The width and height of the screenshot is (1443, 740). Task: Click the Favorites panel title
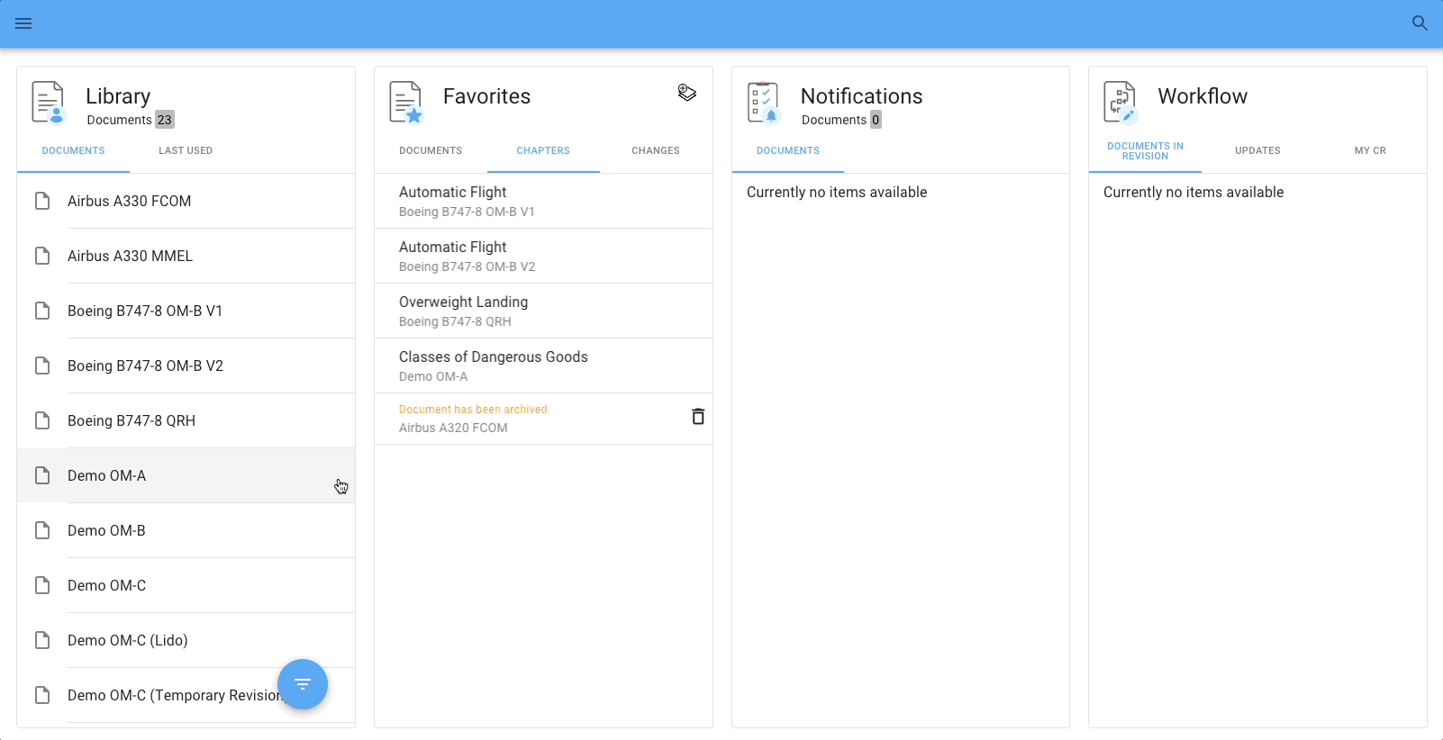coord(486,96)
